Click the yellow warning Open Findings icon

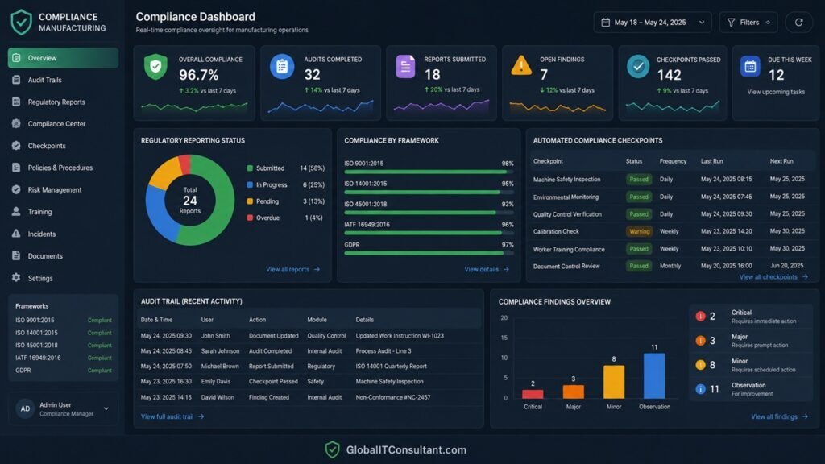(x=521, y=66)
